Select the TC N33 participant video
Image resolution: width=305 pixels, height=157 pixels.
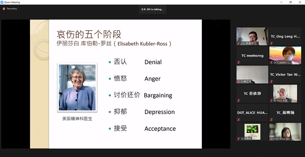[x=285, y=93]
